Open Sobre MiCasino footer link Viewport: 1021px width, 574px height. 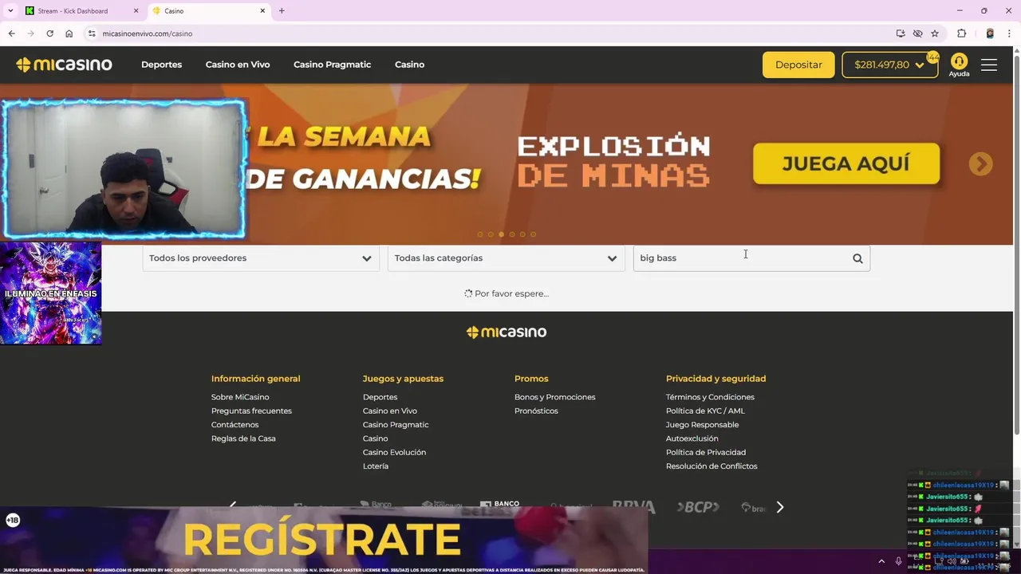[240, 397]
